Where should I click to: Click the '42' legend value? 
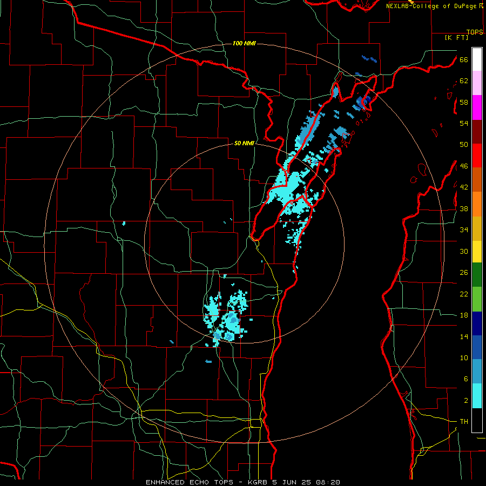click(x=464, y=187)
